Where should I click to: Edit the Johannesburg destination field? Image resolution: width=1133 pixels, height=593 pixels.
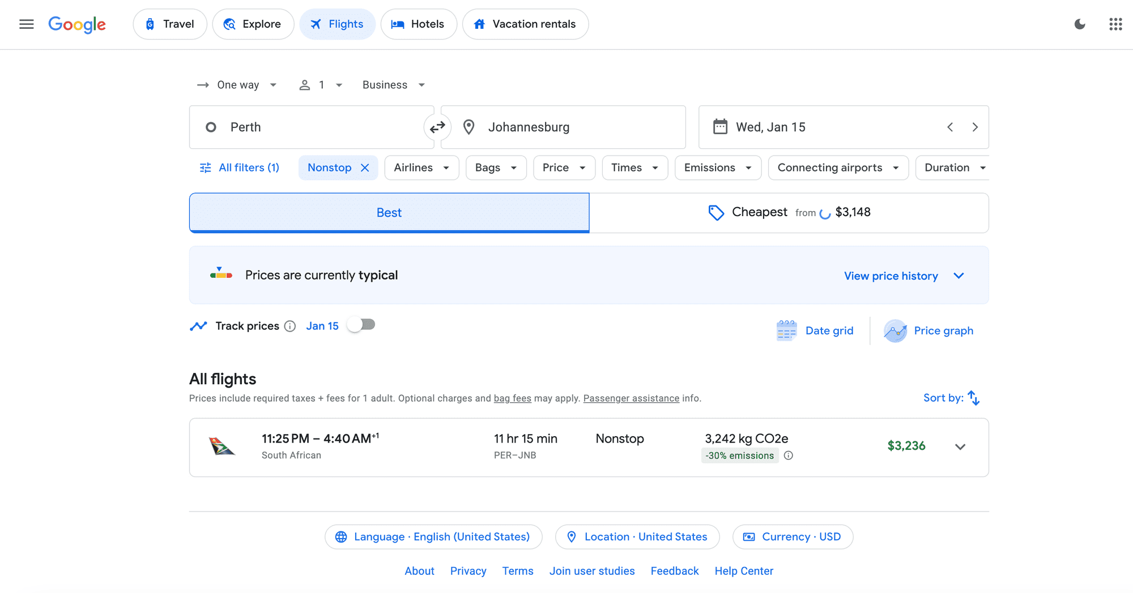563,127
